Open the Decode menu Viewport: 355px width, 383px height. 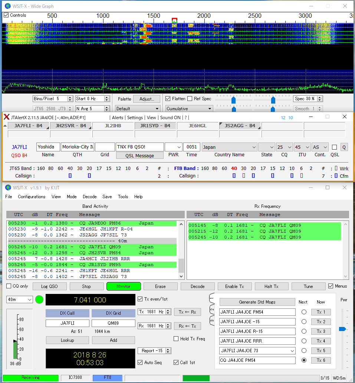point(89,197)
